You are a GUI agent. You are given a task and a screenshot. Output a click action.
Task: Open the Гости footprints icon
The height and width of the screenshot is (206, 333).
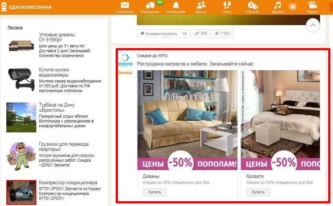[226, 6]
